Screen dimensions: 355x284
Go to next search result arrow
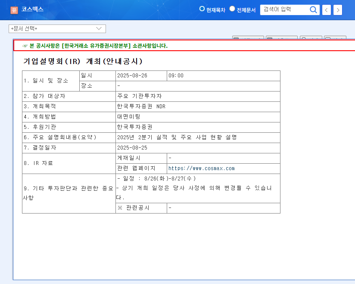point(338,10)
